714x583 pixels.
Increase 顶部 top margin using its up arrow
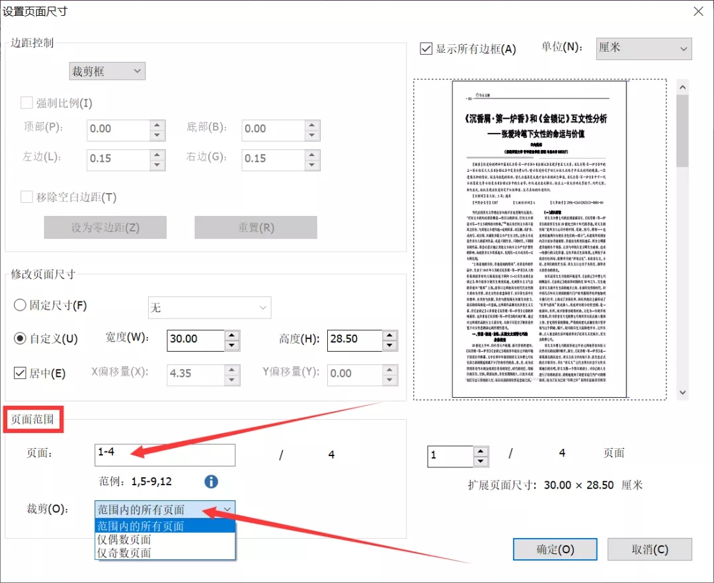click(x=156, y=126)
